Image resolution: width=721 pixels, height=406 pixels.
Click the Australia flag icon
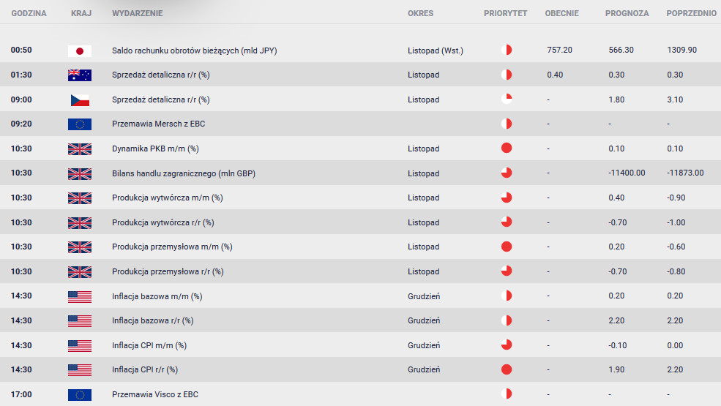[x=79, y=75]
